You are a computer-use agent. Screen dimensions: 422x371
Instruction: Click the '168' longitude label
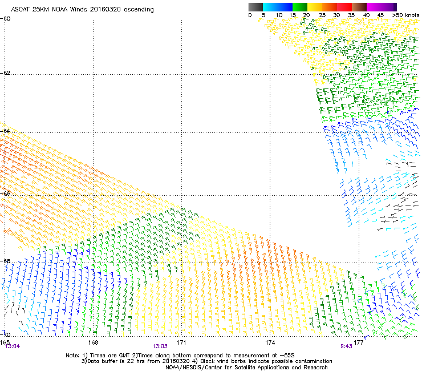pyautogui.click(x=93, y=342)
